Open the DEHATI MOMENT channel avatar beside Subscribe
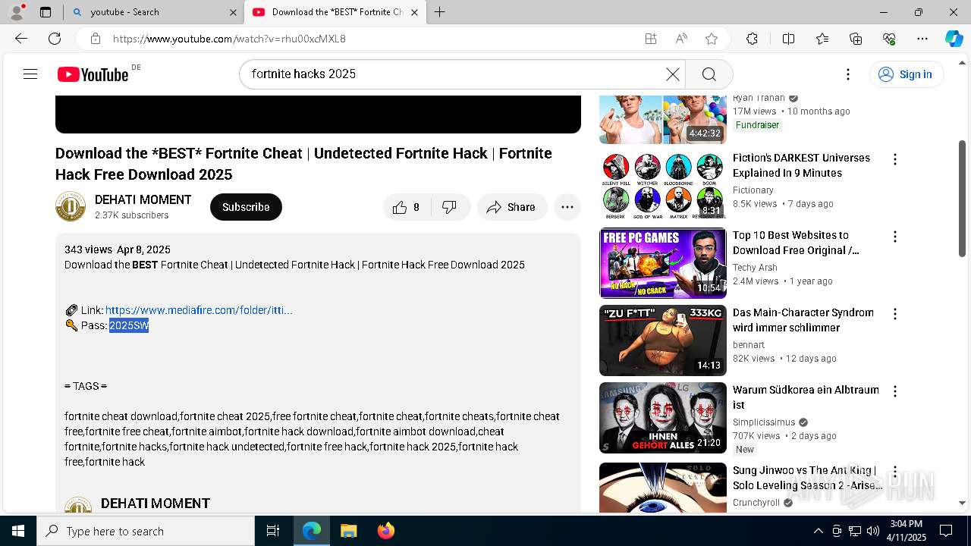The height and width of the screenshot is (546, 971). point(71,206)
